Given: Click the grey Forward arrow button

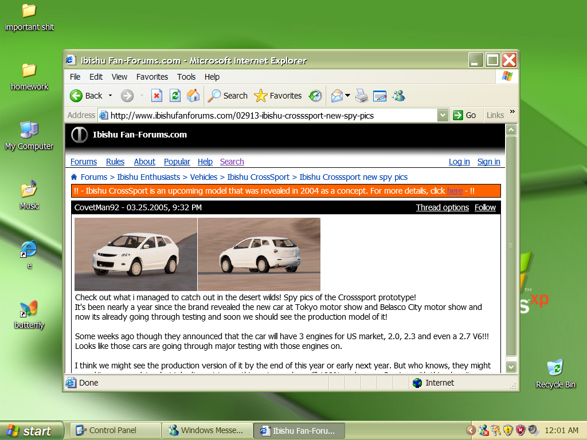Looking at the screenshot, I should (x=127, y=96).
